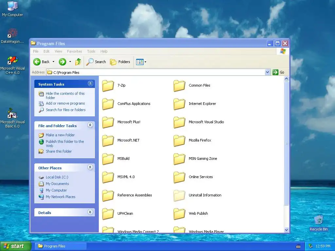Screen dimensions: 335x251
Task: Click the green Forward arrow button
Action: [x=62, y=62]
